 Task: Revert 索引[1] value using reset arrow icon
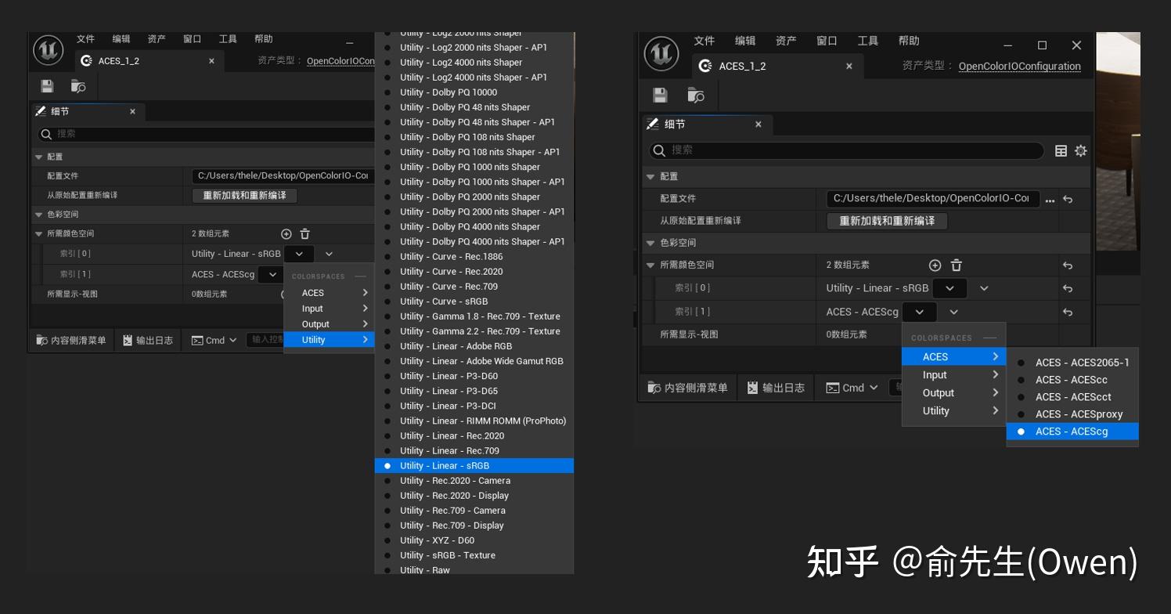(1068, 311)
